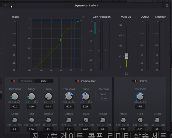Viewport: 172px width, 138px height.
Task: Click the Gain Reduction label
Action: [x=102, y=17]
